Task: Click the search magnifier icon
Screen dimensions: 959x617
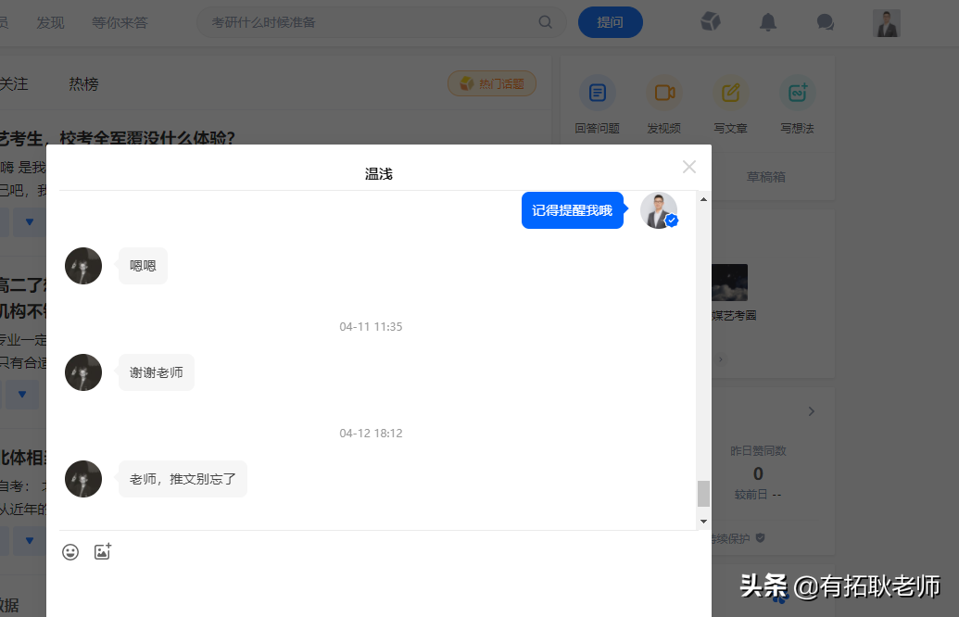Action: [x=545, y=21]
